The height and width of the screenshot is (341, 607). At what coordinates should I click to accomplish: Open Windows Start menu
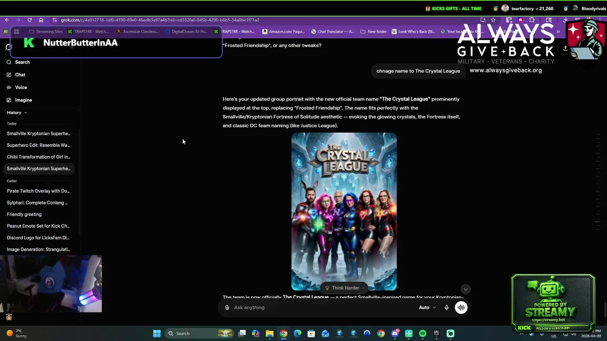tap(157, 333)
